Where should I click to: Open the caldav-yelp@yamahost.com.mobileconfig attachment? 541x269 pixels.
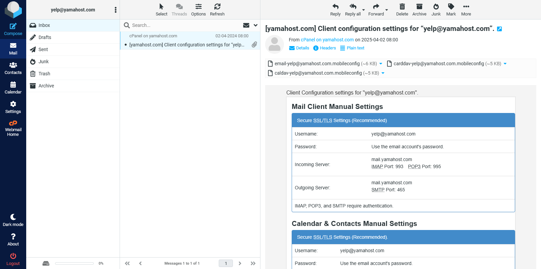click(x=323, y=73)
